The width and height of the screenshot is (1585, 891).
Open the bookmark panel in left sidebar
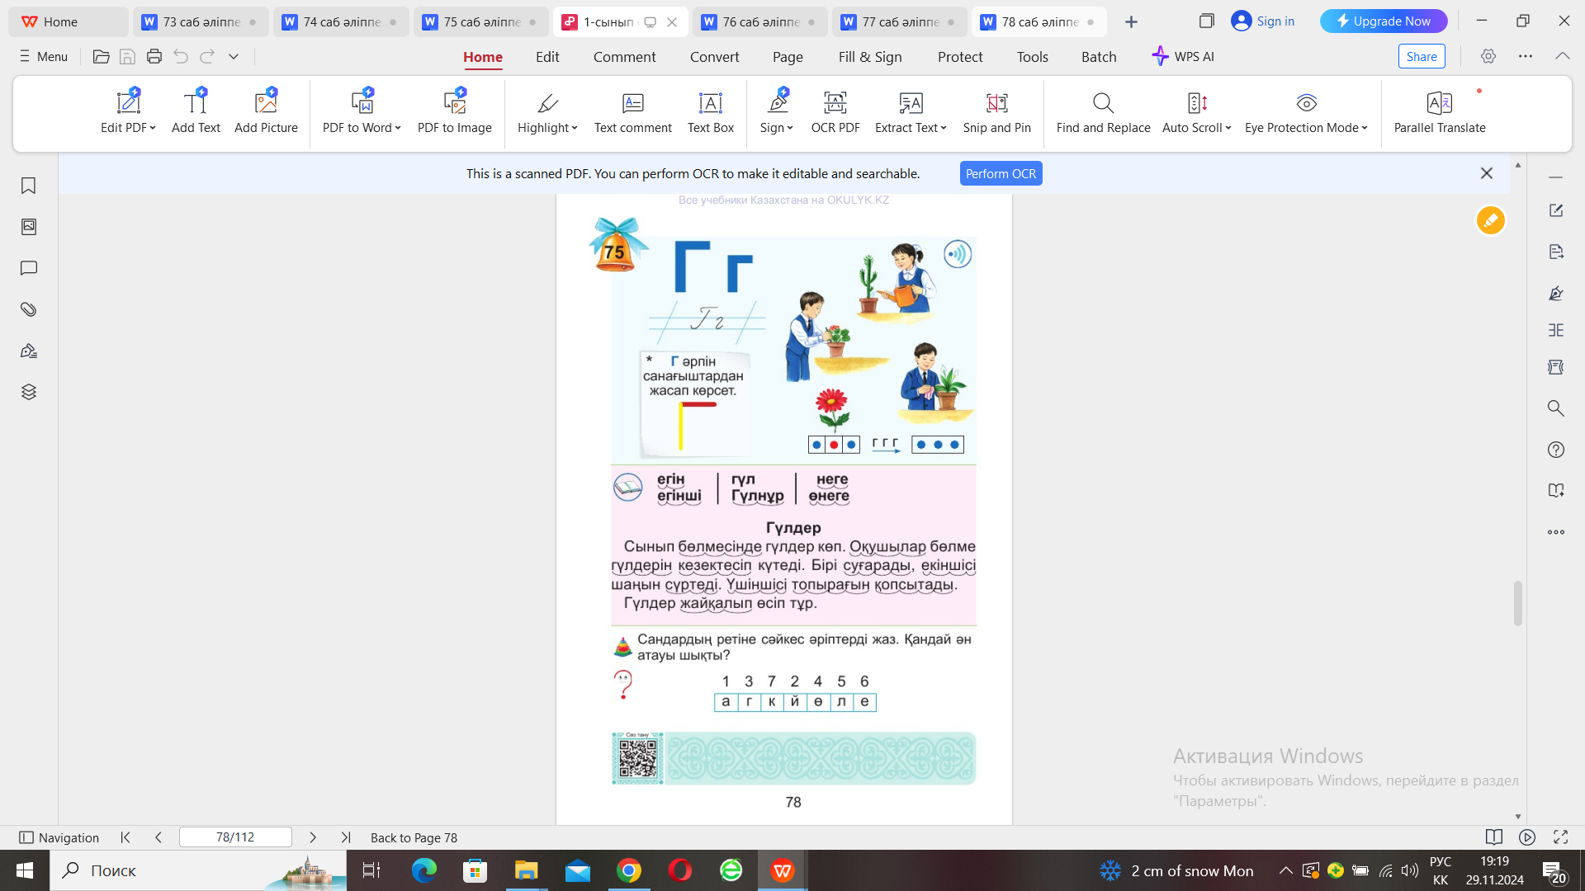pyautogui.click(x=29, y=186)
